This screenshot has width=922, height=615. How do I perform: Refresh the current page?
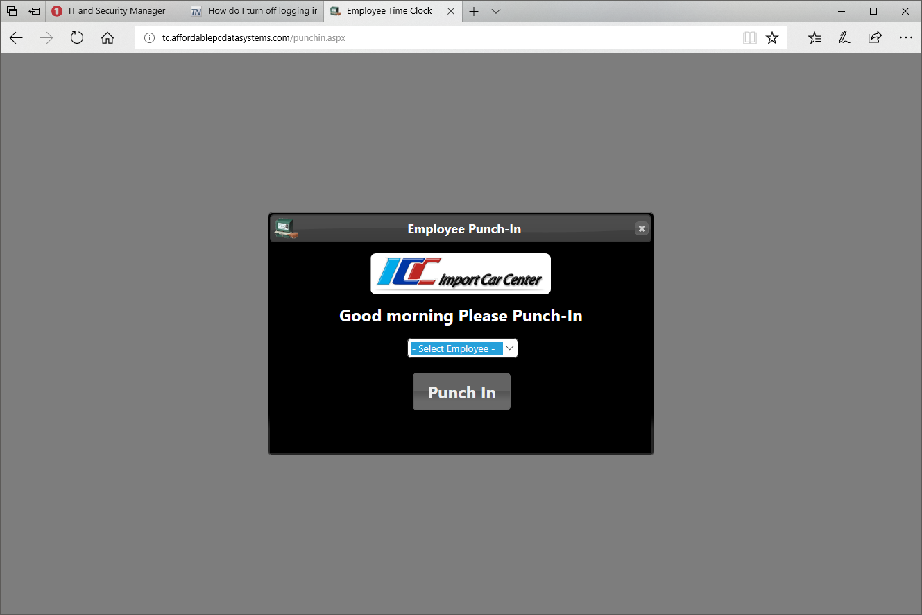(77, 38)
